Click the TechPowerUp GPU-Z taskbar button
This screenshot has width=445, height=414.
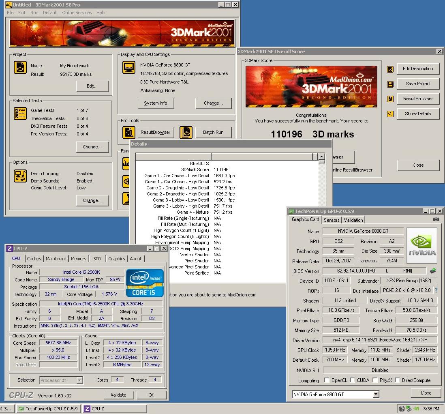pos(49,409)
